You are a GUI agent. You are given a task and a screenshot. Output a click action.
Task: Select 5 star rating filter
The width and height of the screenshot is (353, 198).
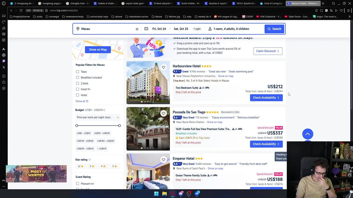coord(114,166)
